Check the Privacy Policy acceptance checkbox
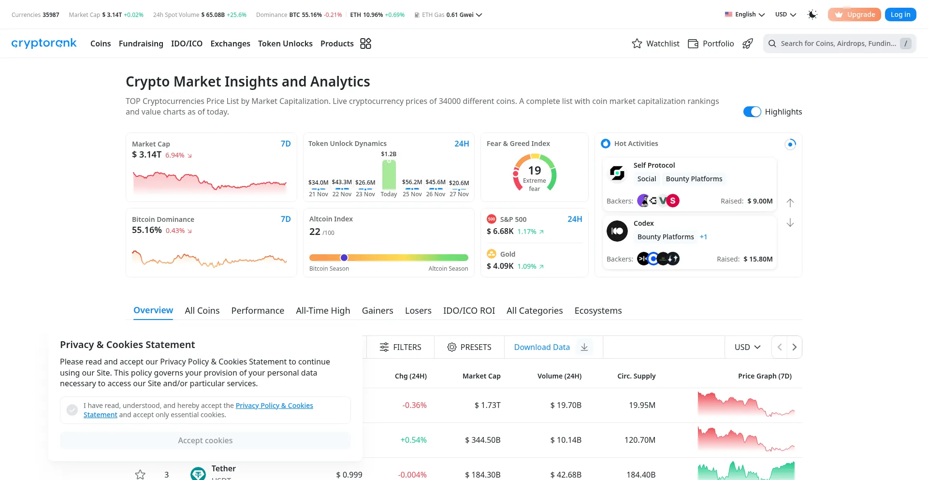This screenshot has width=928, height=480. point(72,410)
